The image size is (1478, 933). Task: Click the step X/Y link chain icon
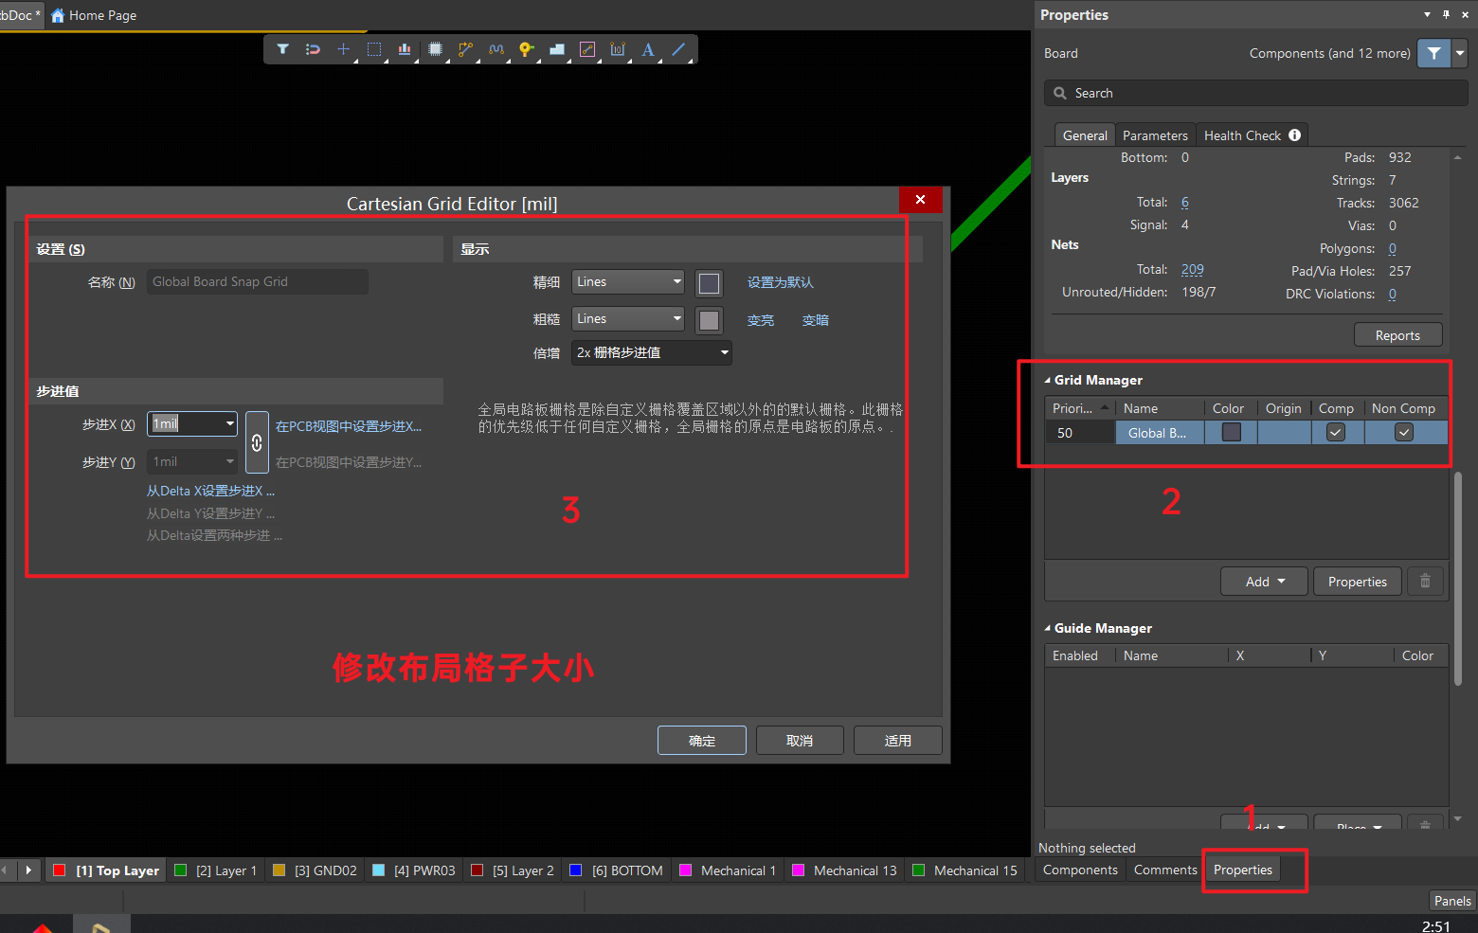(257, 442)
